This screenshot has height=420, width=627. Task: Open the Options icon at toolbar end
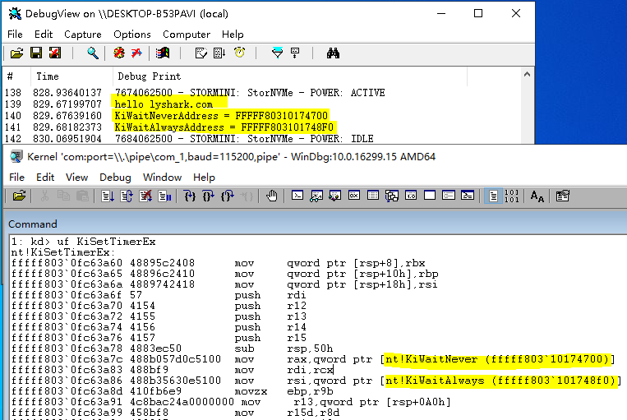point(562,196)
